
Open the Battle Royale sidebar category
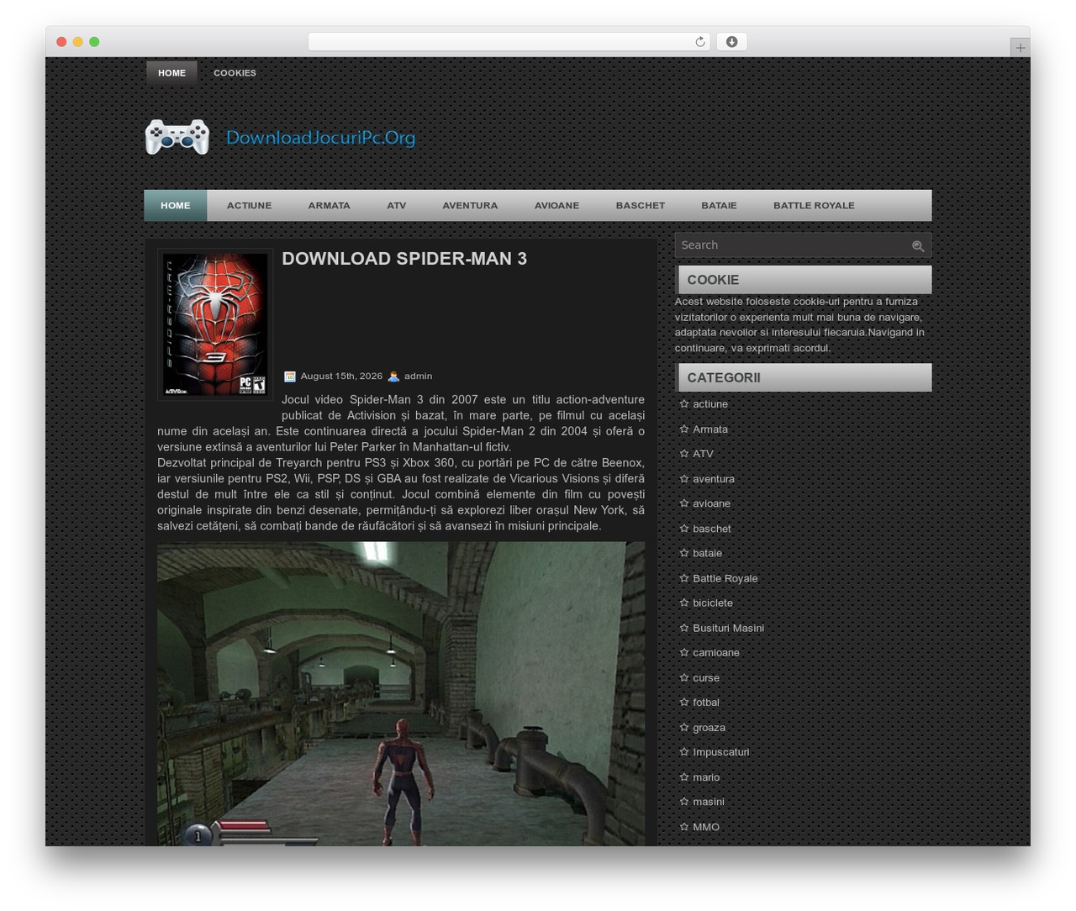coord(725,578)
